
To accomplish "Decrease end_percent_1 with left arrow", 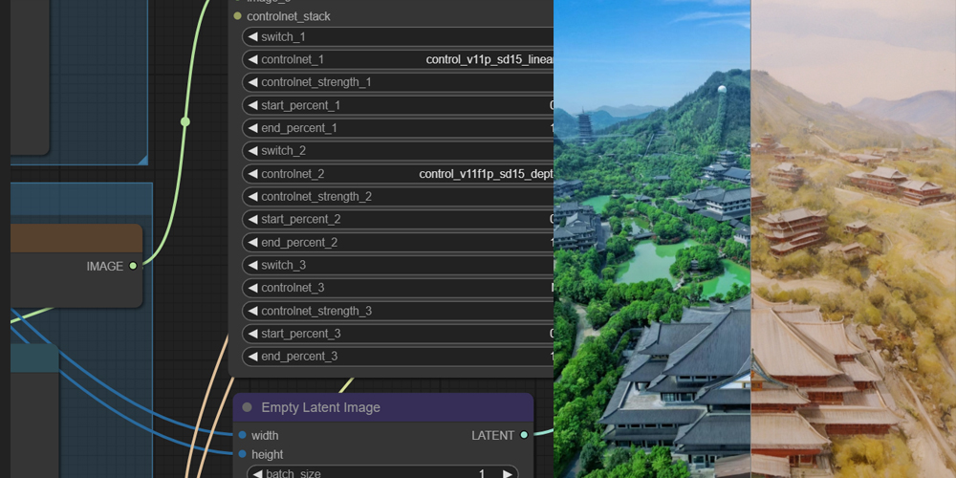I will [x=252, y=128].
